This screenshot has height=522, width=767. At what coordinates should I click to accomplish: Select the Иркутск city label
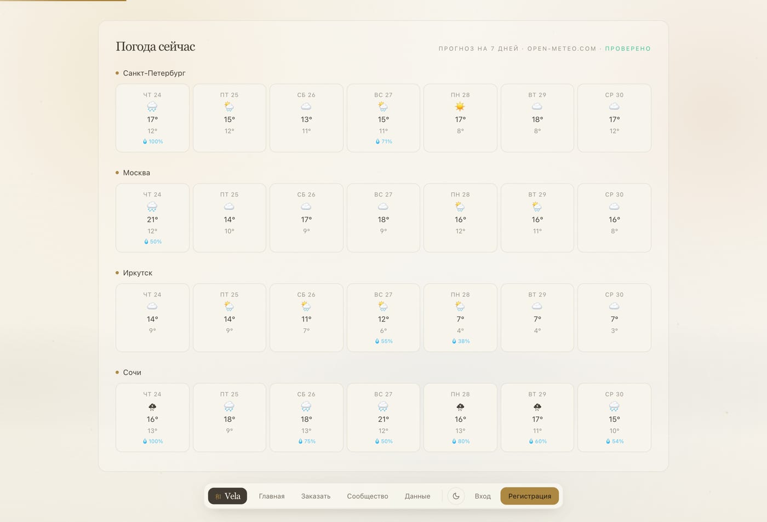coord(138,273)
